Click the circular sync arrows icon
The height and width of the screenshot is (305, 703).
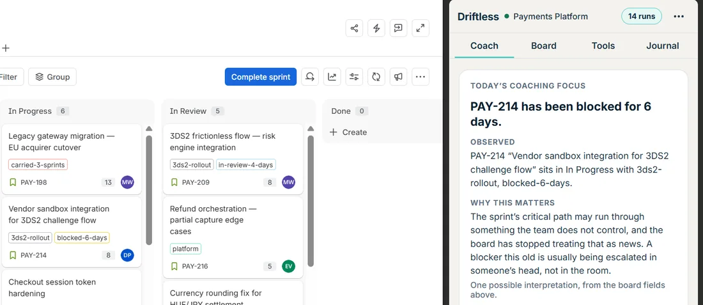coord(376,77)
